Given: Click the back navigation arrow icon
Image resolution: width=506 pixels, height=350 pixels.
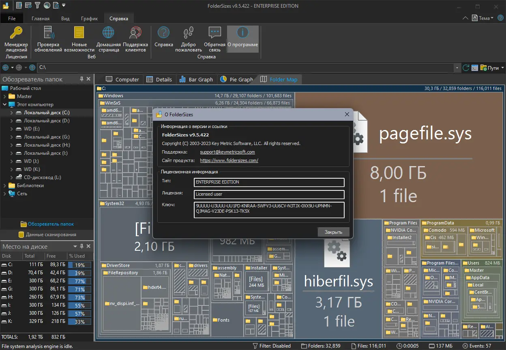Looking at the screenshot, I should pyautogui.click(x=6, y=68).
